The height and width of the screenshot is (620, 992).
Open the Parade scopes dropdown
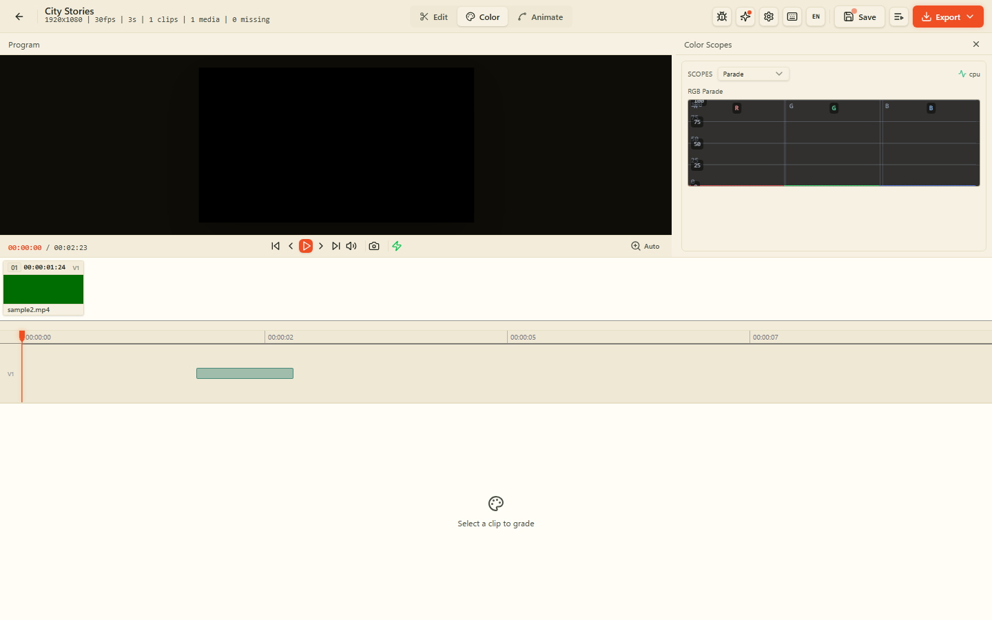753,74
